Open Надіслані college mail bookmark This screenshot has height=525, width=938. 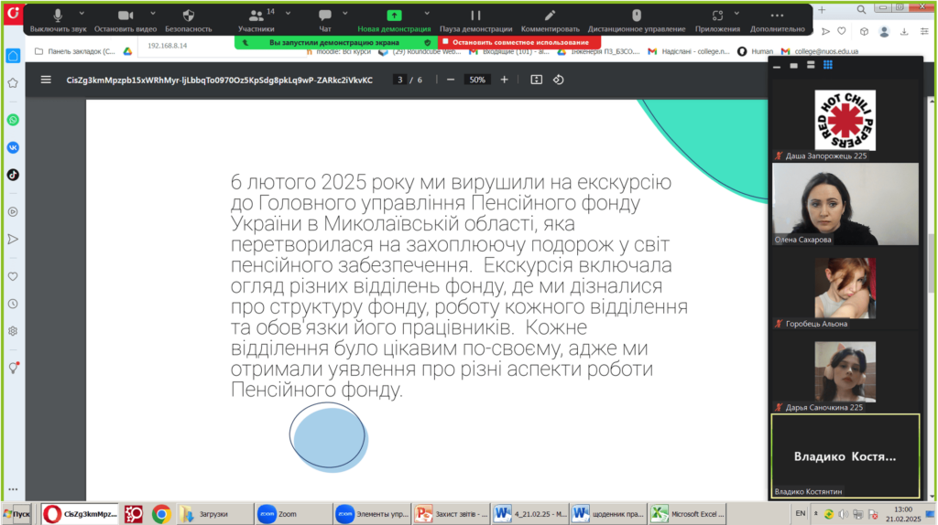(x=689, y=51)
